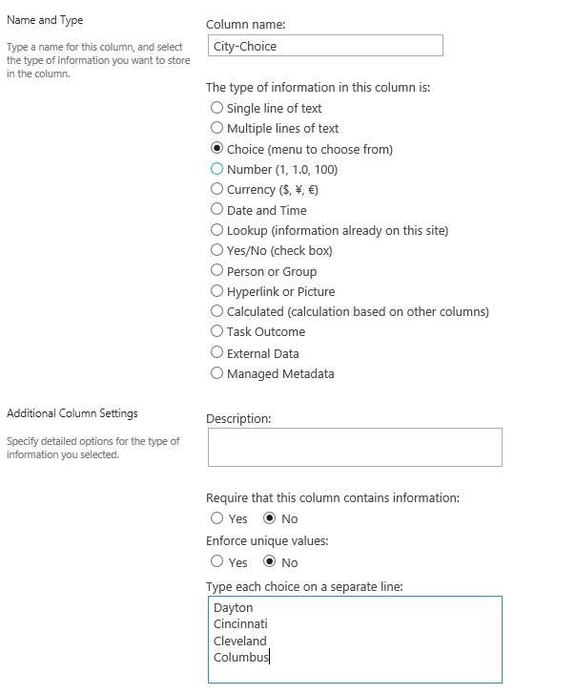The image size is (576, 695).
Task: Choose Lookup information type
Action: 217,230
